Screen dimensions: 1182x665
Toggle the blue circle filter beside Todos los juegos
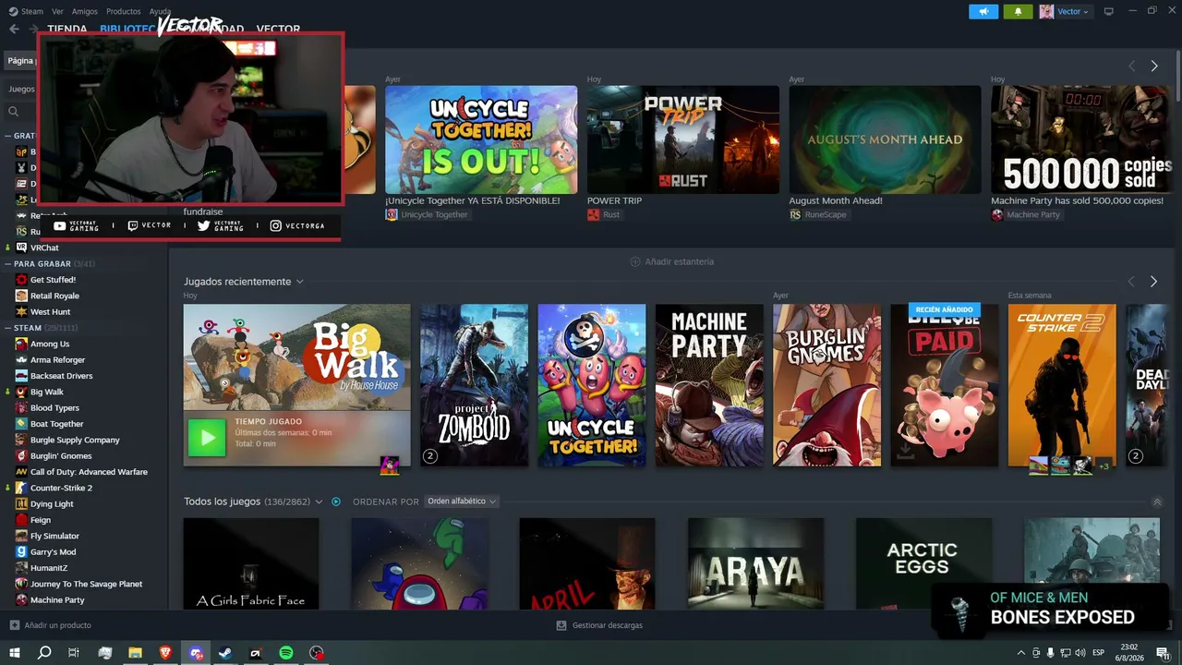336,502
